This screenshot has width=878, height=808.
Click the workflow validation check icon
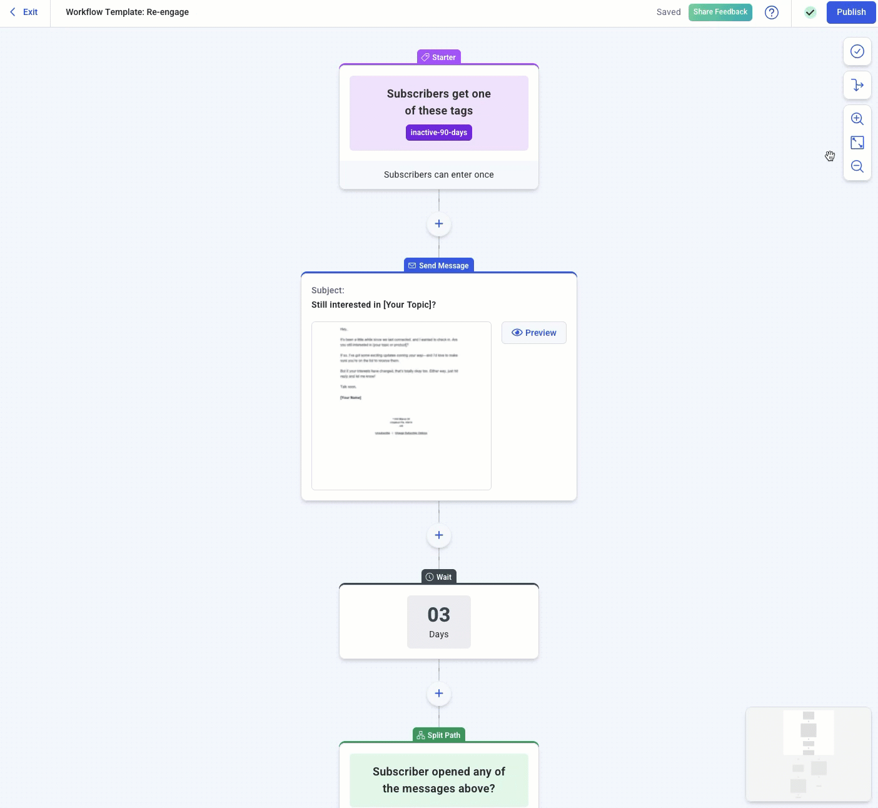857,51
